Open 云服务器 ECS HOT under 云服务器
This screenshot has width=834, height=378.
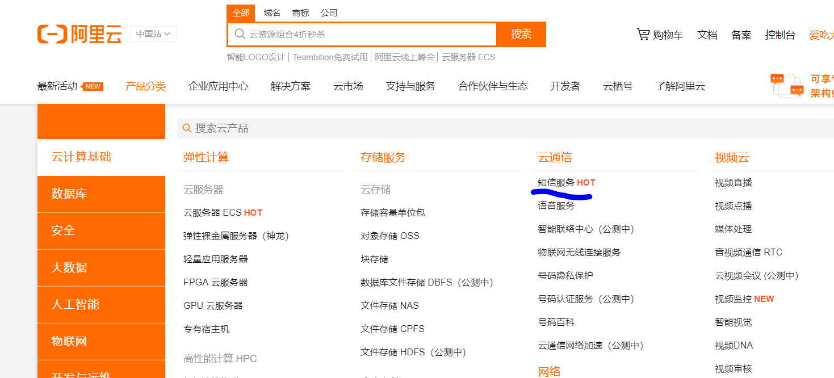coord(223,212)
